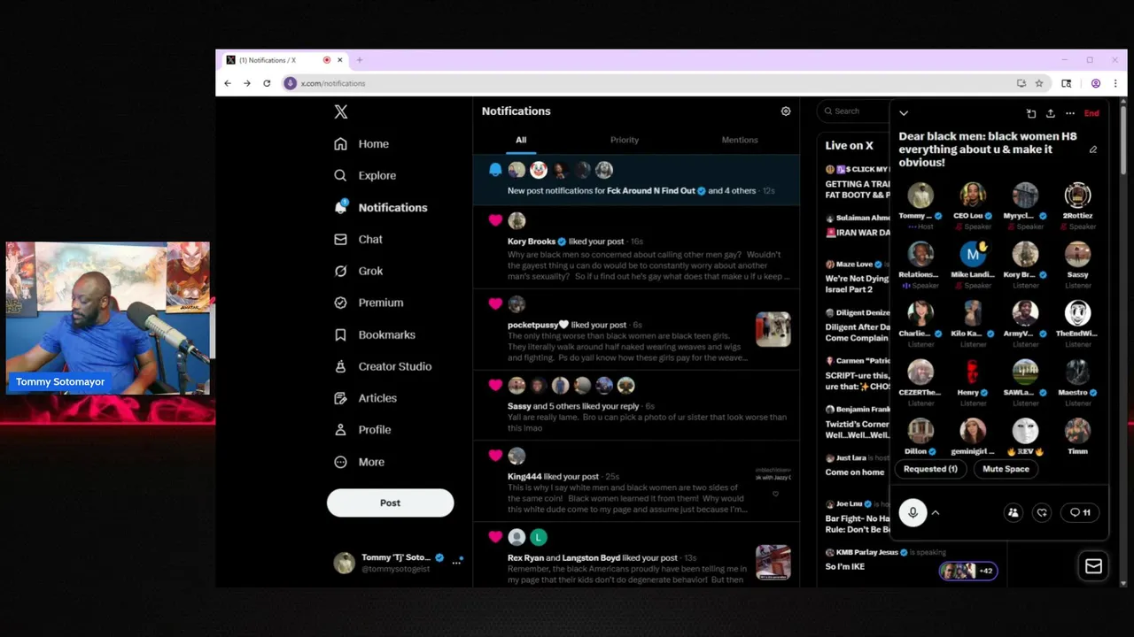This screenshot has width=1134, height=637.
Task: Click the Space share icon
Action: [1051, 113]
